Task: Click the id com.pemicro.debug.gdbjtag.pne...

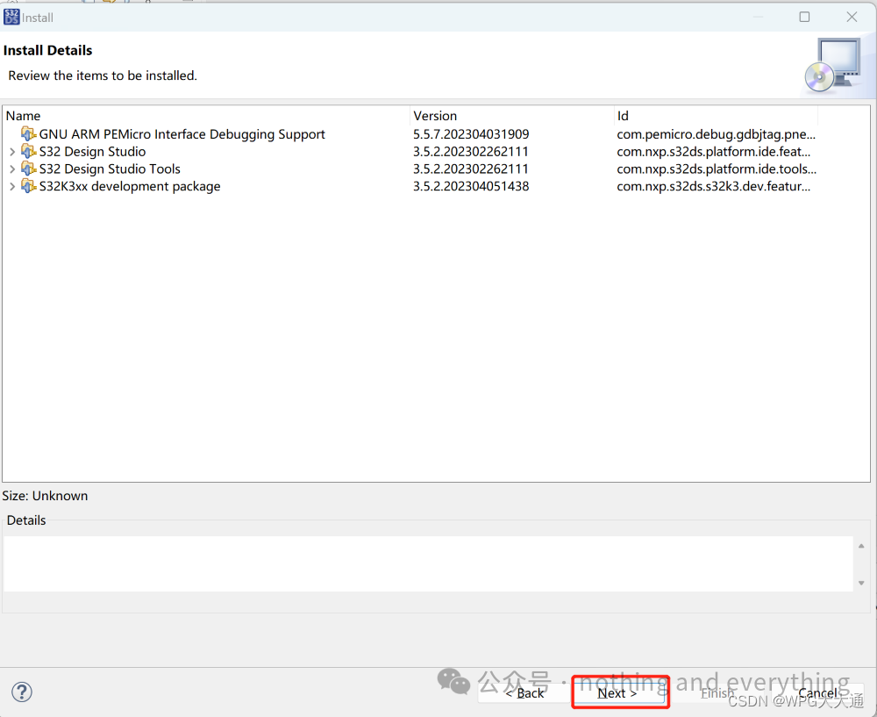Action: pos(716,134)
